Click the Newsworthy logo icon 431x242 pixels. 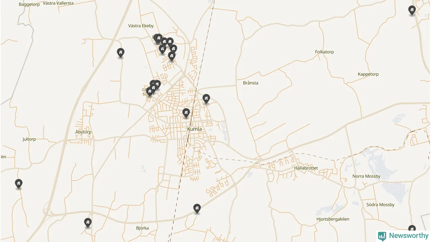[x=382, y=236]
